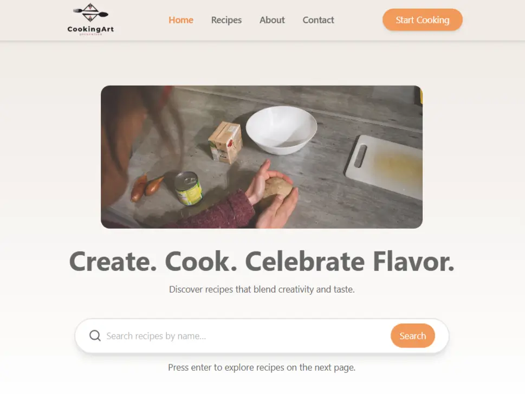Click the Create. Cook. Celebrate Flavor. headline
Image resolution: width=525 pixels, height=394 pixels.
[262, 261]
